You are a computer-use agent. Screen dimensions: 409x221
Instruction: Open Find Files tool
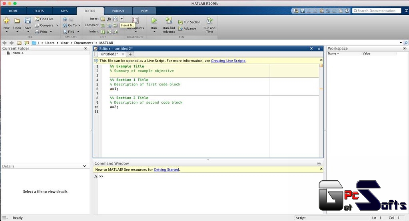point(44,19)
